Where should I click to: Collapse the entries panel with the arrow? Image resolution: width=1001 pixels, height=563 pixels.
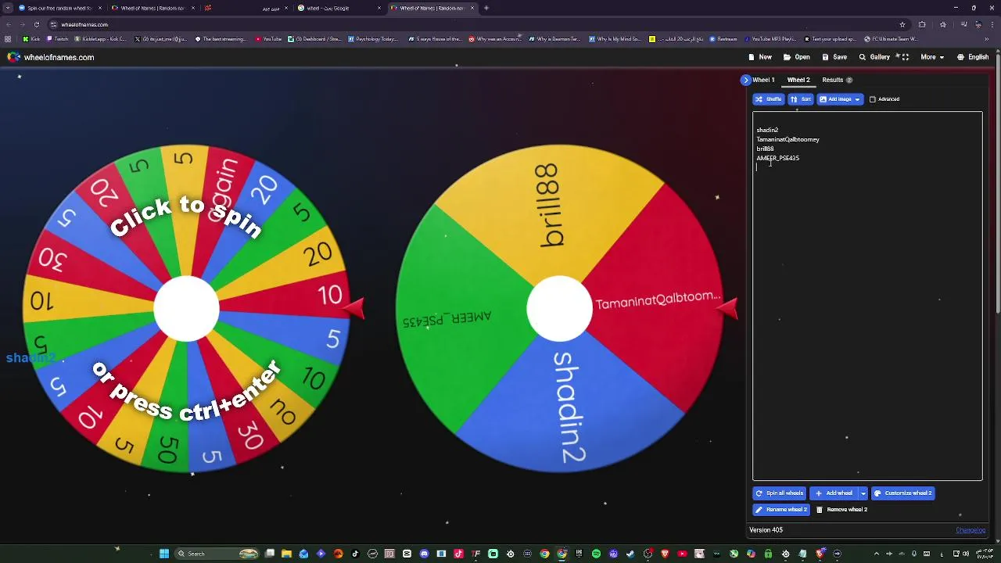coord(745,80)
